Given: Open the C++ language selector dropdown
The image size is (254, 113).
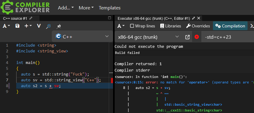Looking at the screenshot, I should (x=82, y=37).
